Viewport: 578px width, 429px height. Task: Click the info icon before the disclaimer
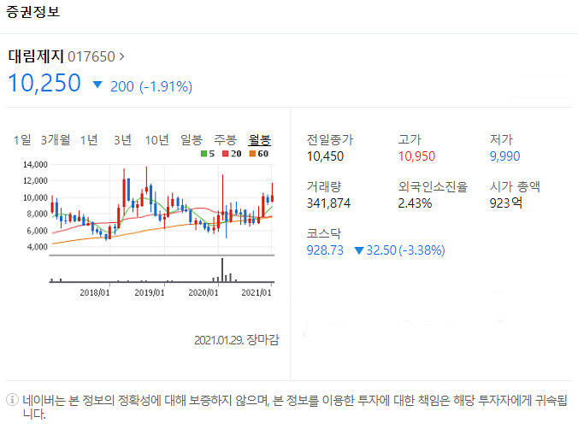[x=12, y=399]
